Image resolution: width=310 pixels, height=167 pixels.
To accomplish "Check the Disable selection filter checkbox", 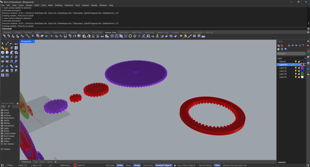I will tap(2, 149).
